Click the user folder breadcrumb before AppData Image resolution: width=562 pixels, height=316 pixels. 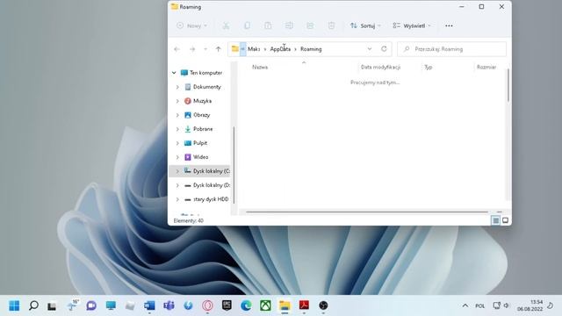pyautogui.click(x=254, y=49)
